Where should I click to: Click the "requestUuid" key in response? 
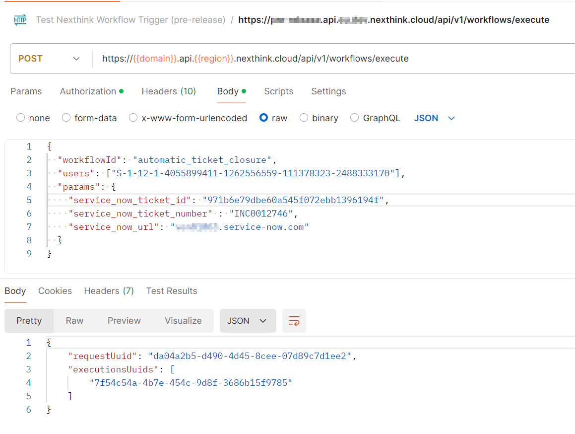tap(103, 356)
